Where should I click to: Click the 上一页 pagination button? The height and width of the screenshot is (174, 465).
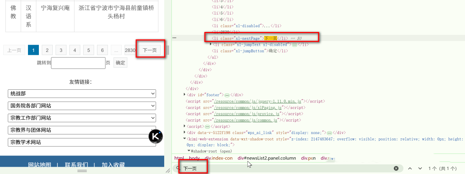[14, 50]
